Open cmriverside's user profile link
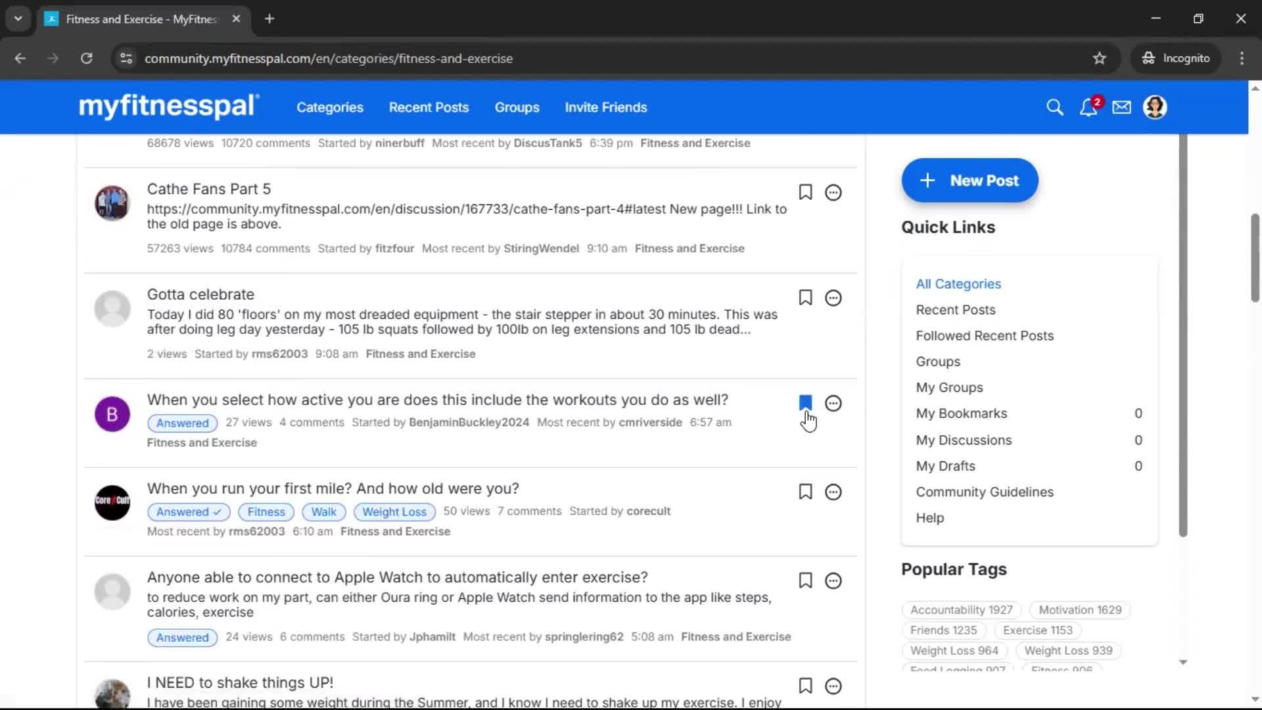This screenshot has height=710, width=1262. (x=649, y=423)
